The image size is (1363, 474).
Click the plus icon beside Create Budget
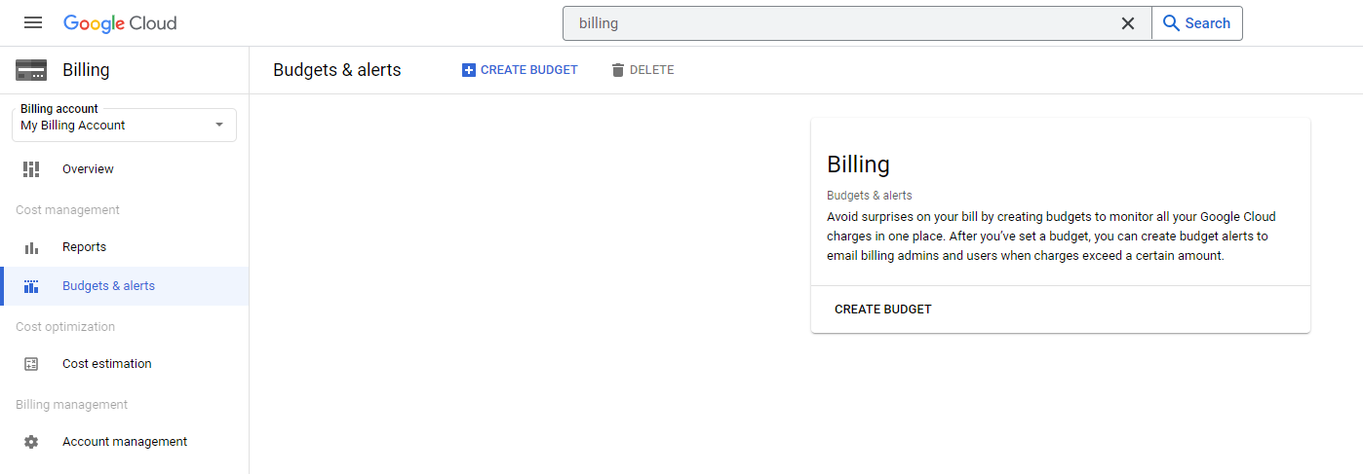pos(469,70)
